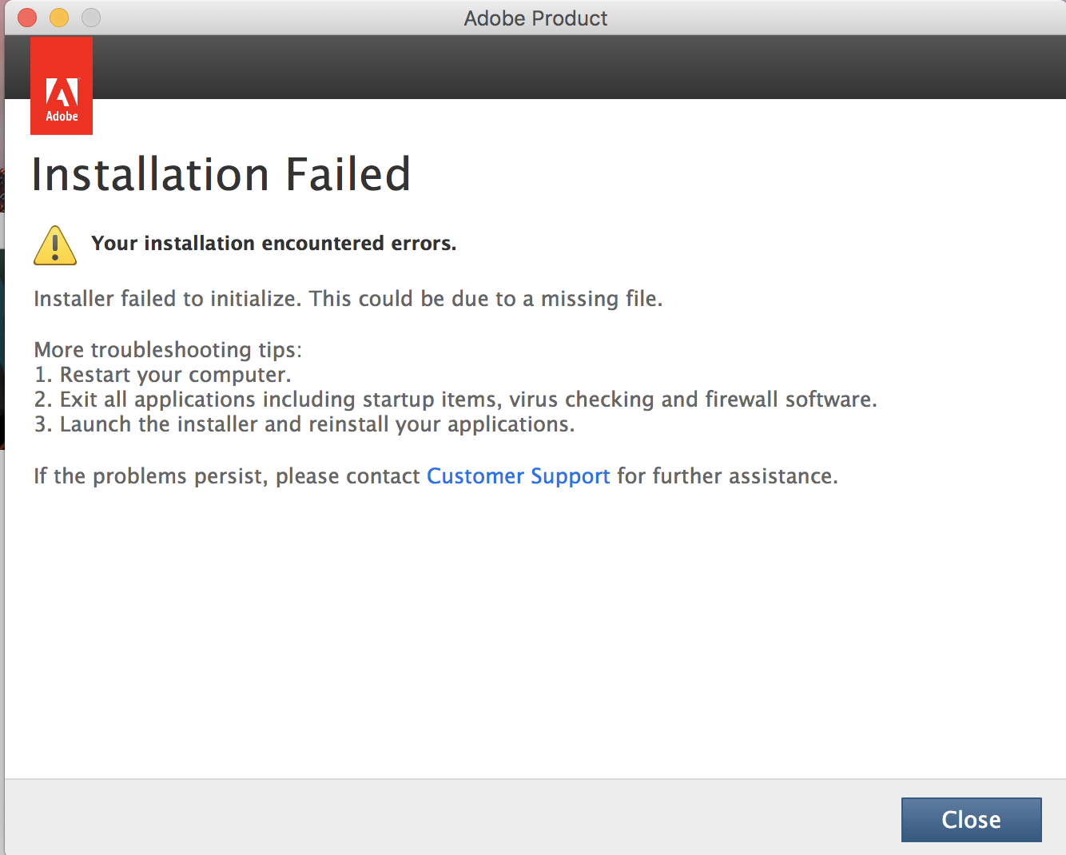Select troubleshooting step 1 about restarting

pyautogui.click(x=162, y=374)
